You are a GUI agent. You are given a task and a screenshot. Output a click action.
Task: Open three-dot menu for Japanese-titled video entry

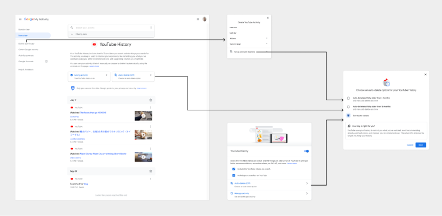[x=151, y=126]
